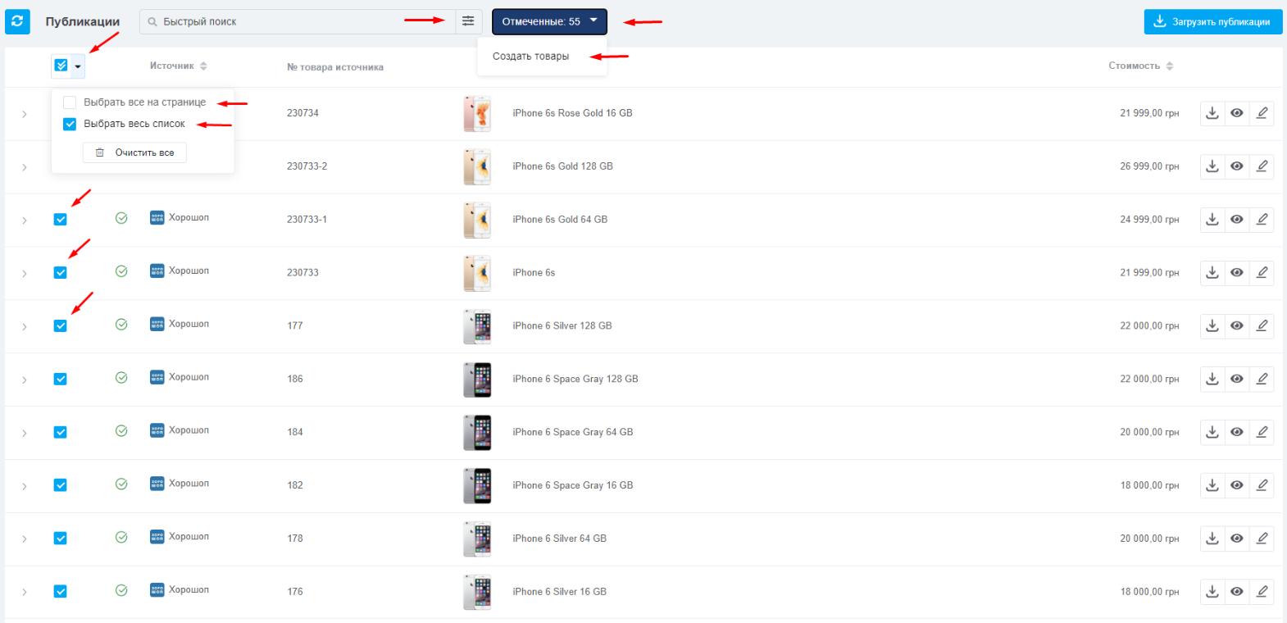1287x623 pixels.
Task: View iPhone 6 Space Gray 128 GB details
Action: click(x=1237, y=379)
